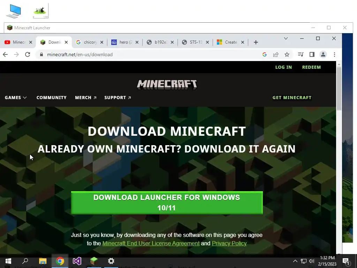Click Chrome icon on taskbar
357x268 pixels.
tap(60, 261)
